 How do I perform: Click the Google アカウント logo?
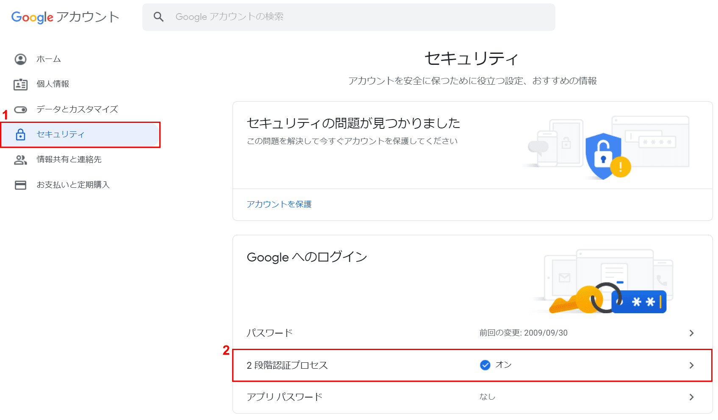(65, 17)
